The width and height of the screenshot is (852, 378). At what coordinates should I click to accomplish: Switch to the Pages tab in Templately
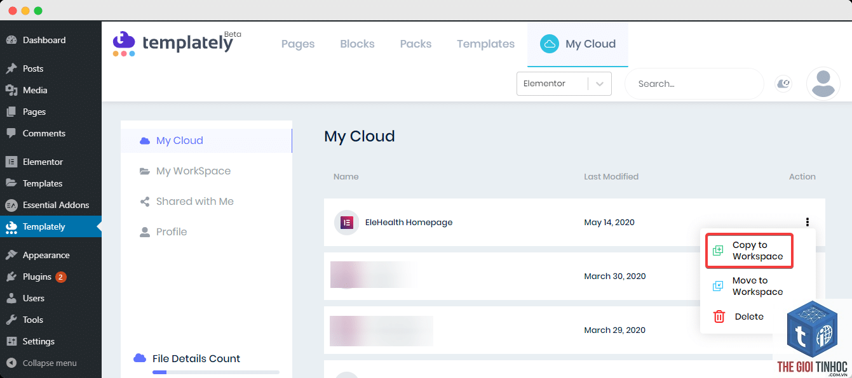click(298, 44)
